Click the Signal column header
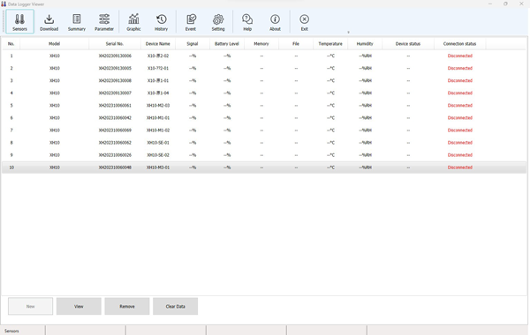Viewport: 530px width, 335px height. (x=193, y=44)
